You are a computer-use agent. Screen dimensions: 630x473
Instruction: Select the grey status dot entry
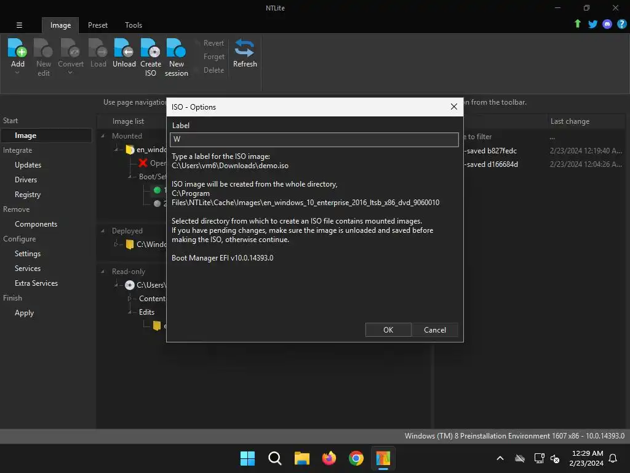click(157, 203)
